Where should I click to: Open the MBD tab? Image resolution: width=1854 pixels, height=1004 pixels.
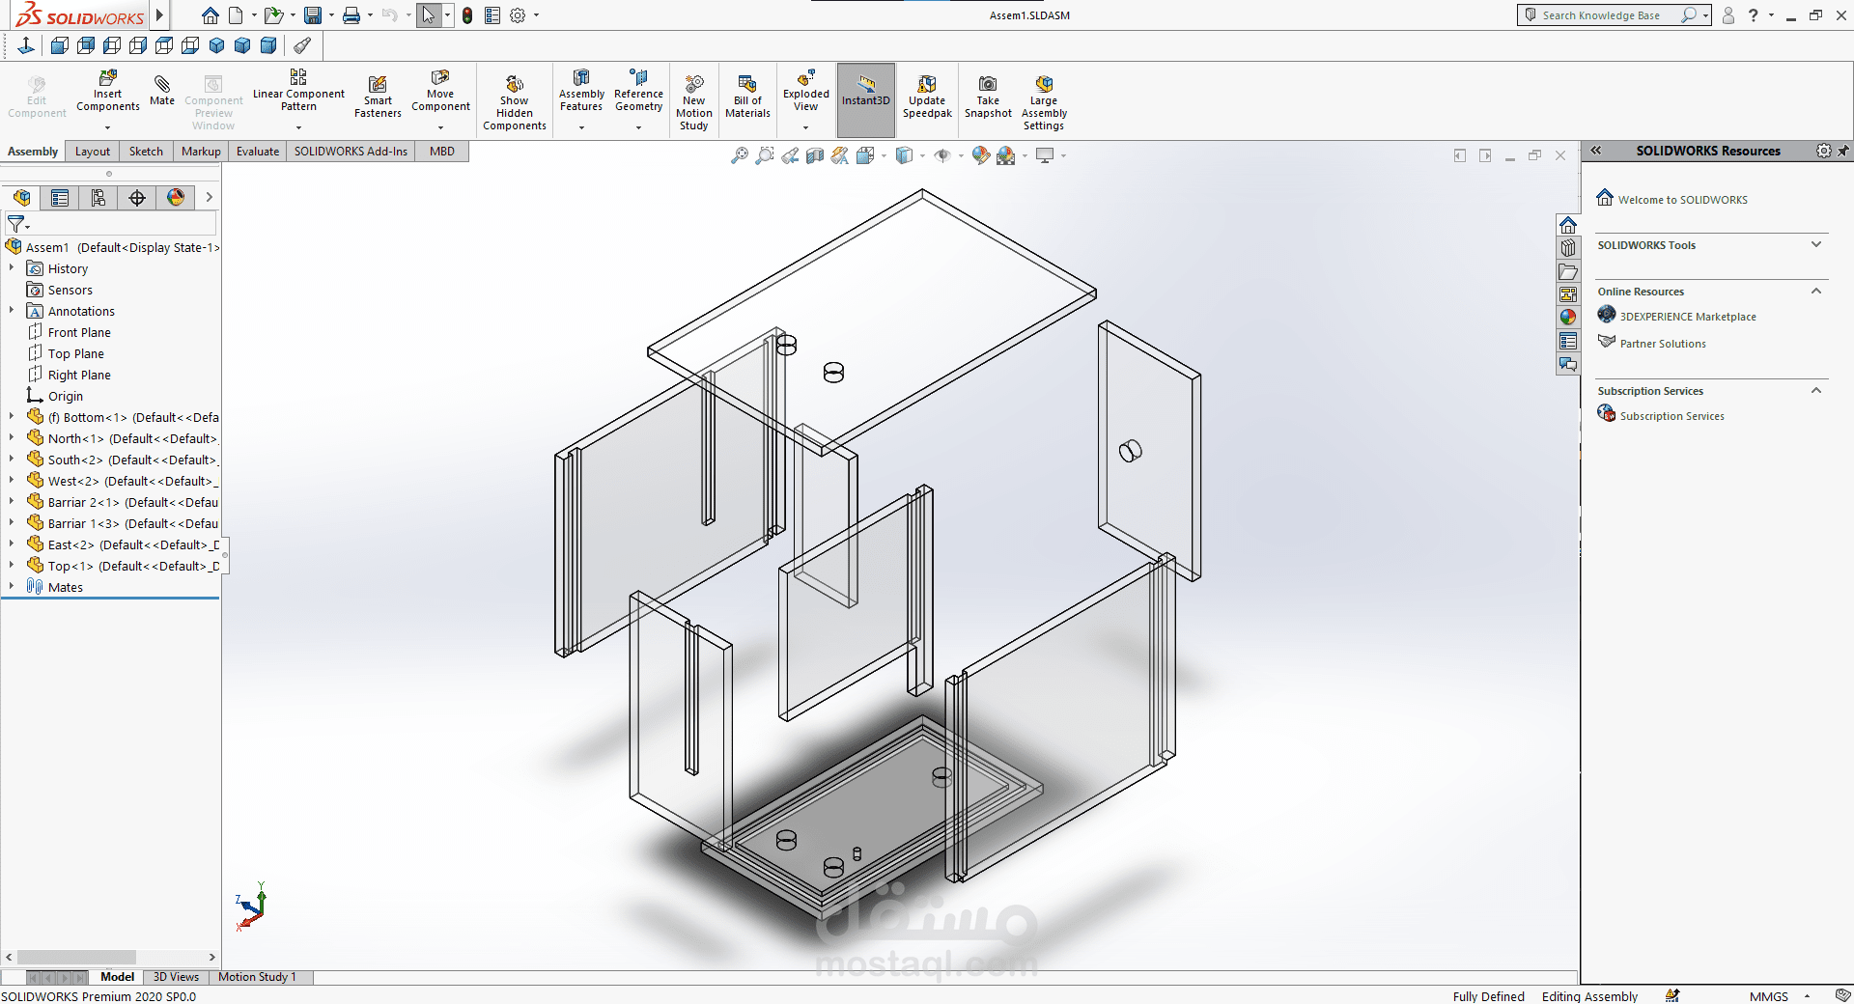click(442, 152)
